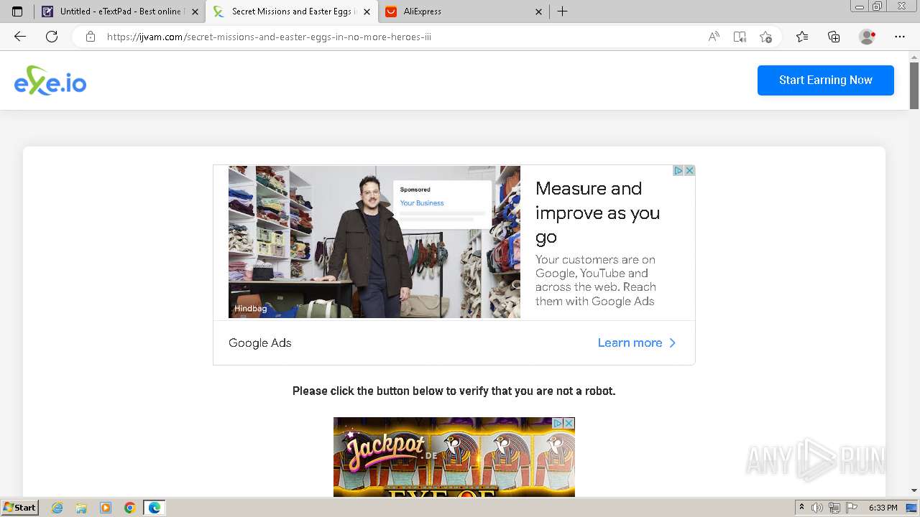Open network tray icon
Viewport: 920px width, 517px height.
pyautogui.click(x=834, y=508)
